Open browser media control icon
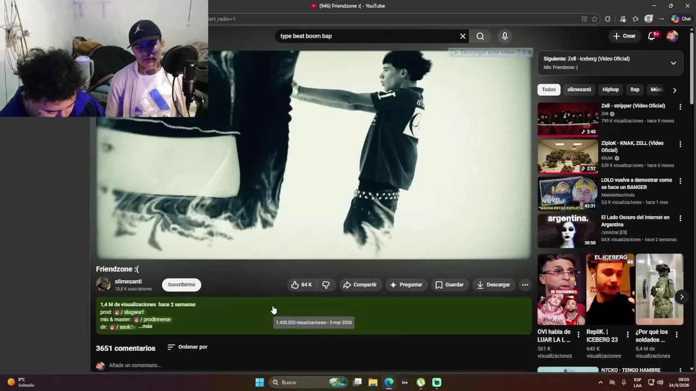Image resolution: width=696 pixels, height=391 pixels. [x=623, y=18]
